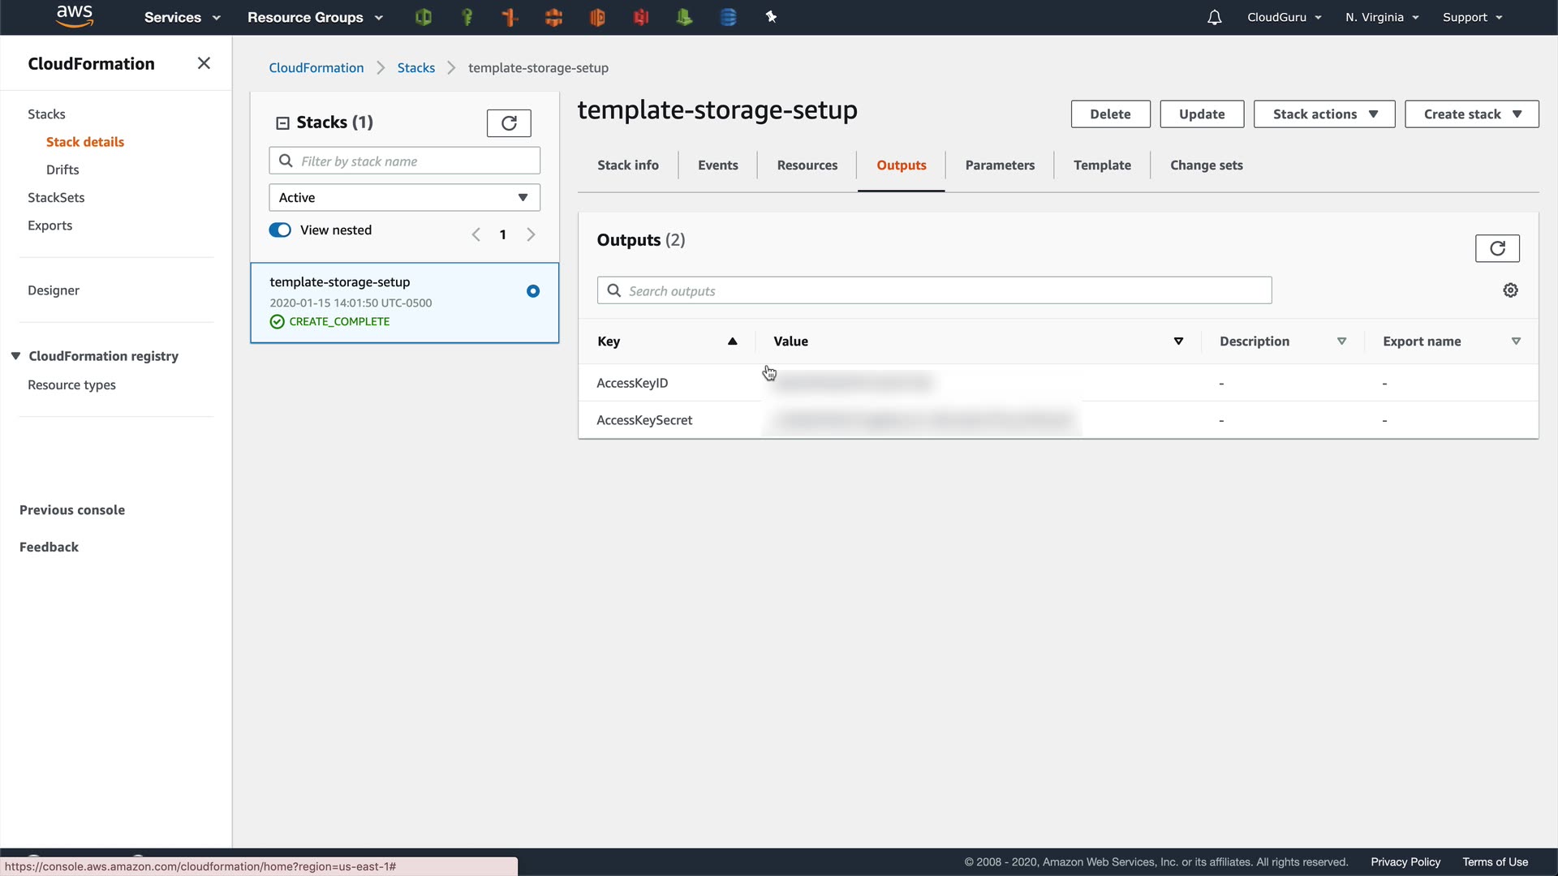Open the Stacks breadcrumb link
The height and width of the screenshot is (876, 1558).
(x=415, y=68)
